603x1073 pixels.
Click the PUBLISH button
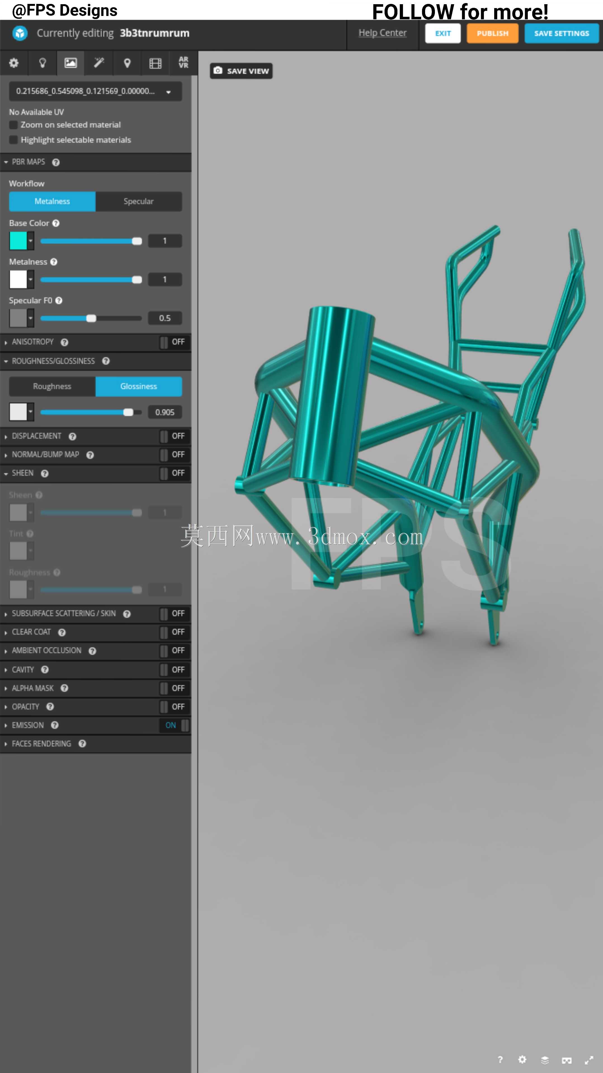(492, 33)
